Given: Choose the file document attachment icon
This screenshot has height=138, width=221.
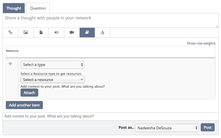Looking at the screenshot, I should tap(41, 32).
